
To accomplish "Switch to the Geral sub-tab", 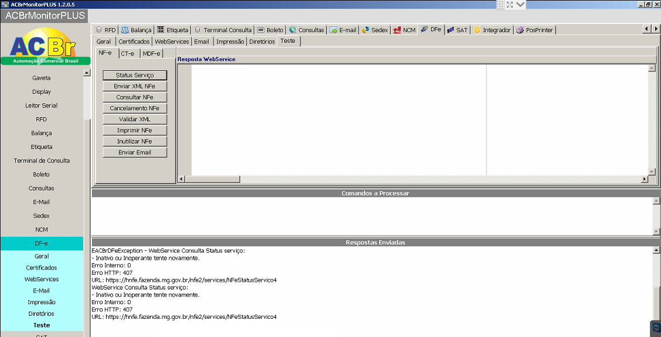I will click(x=104, y=42).
